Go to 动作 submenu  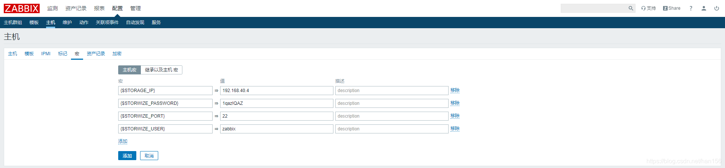(84, 23)
